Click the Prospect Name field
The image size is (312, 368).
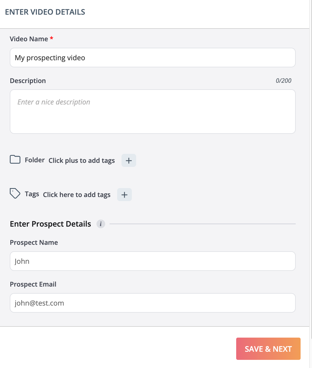[152, 261]
